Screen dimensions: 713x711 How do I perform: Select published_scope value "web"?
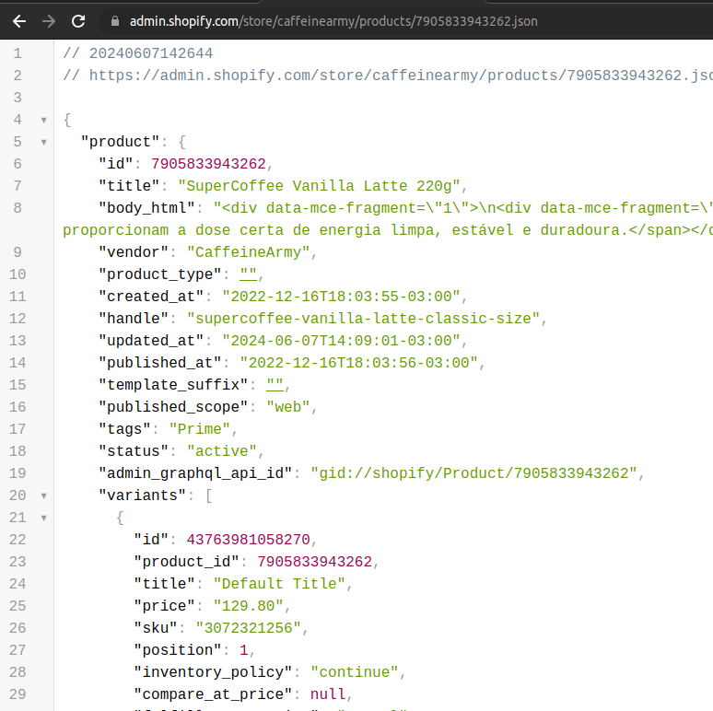287,407
